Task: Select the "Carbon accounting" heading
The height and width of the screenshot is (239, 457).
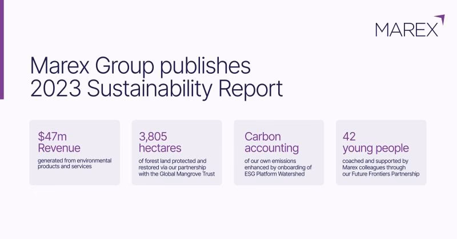Action: (x=272, y=142)
